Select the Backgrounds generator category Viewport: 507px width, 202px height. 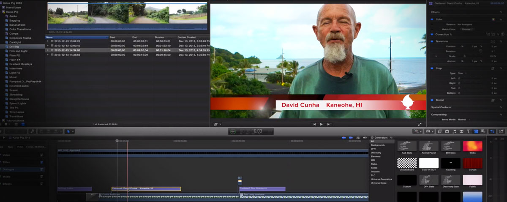378,145
